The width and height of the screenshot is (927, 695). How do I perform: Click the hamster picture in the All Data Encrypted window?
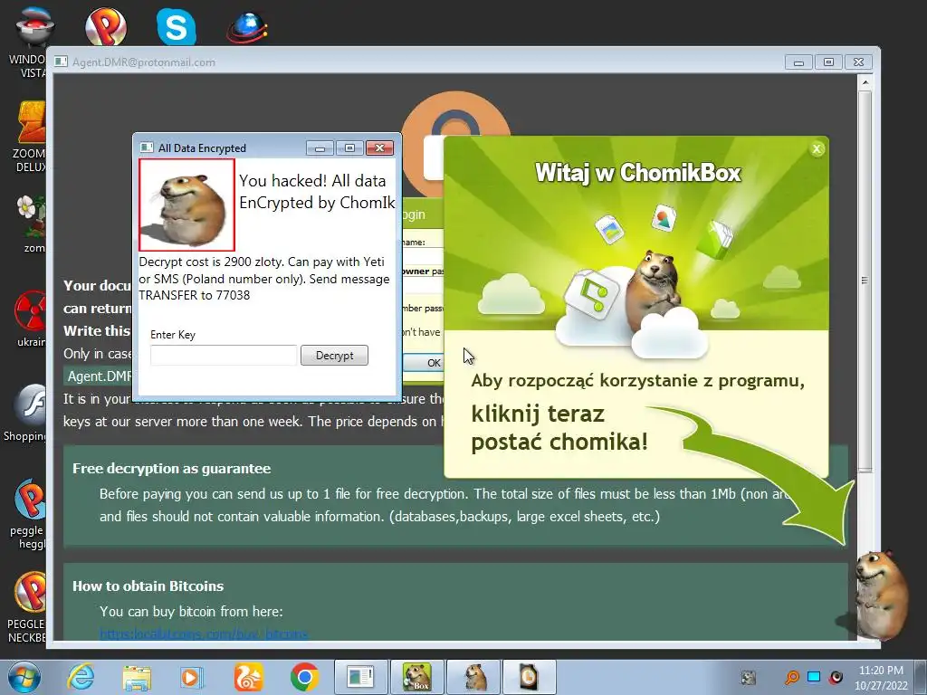tap(186, 205)
